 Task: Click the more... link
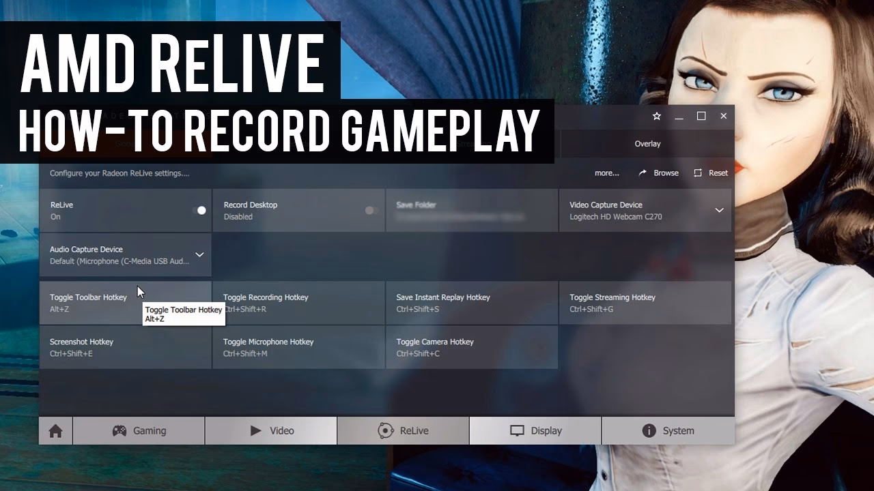coord(607,173)
